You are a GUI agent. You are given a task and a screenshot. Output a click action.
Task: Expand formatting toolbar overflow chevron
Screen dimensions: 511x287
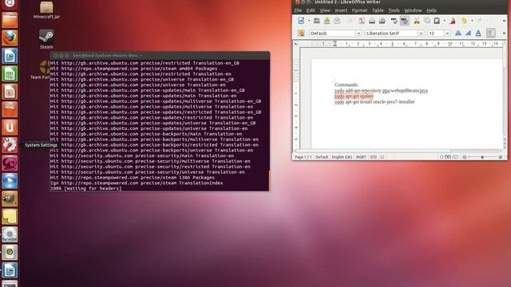pos(504,33)
